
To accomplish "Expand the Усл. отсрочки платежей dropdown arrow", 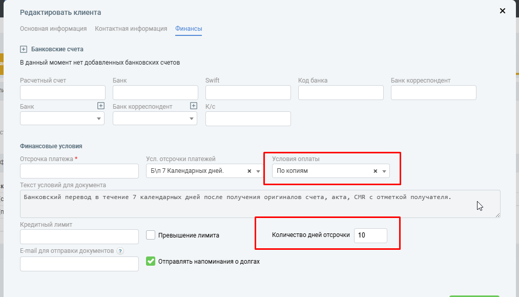I will click(x=258, y=171).
